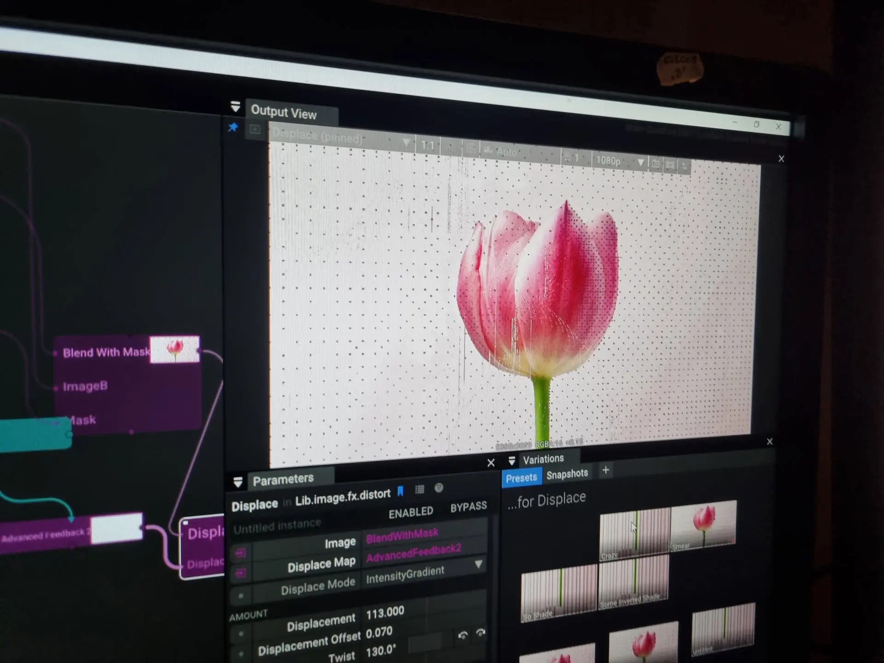
Task: Collapse the Parameters panel with its chevron
Action: (238, 481)
